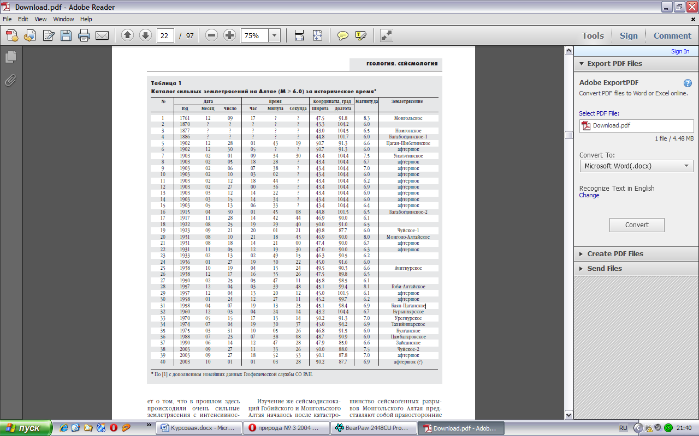Viewport: 699px width, 436px height.
Task: Click the document scrollbar down arrow
Action: tap(568, 414)
